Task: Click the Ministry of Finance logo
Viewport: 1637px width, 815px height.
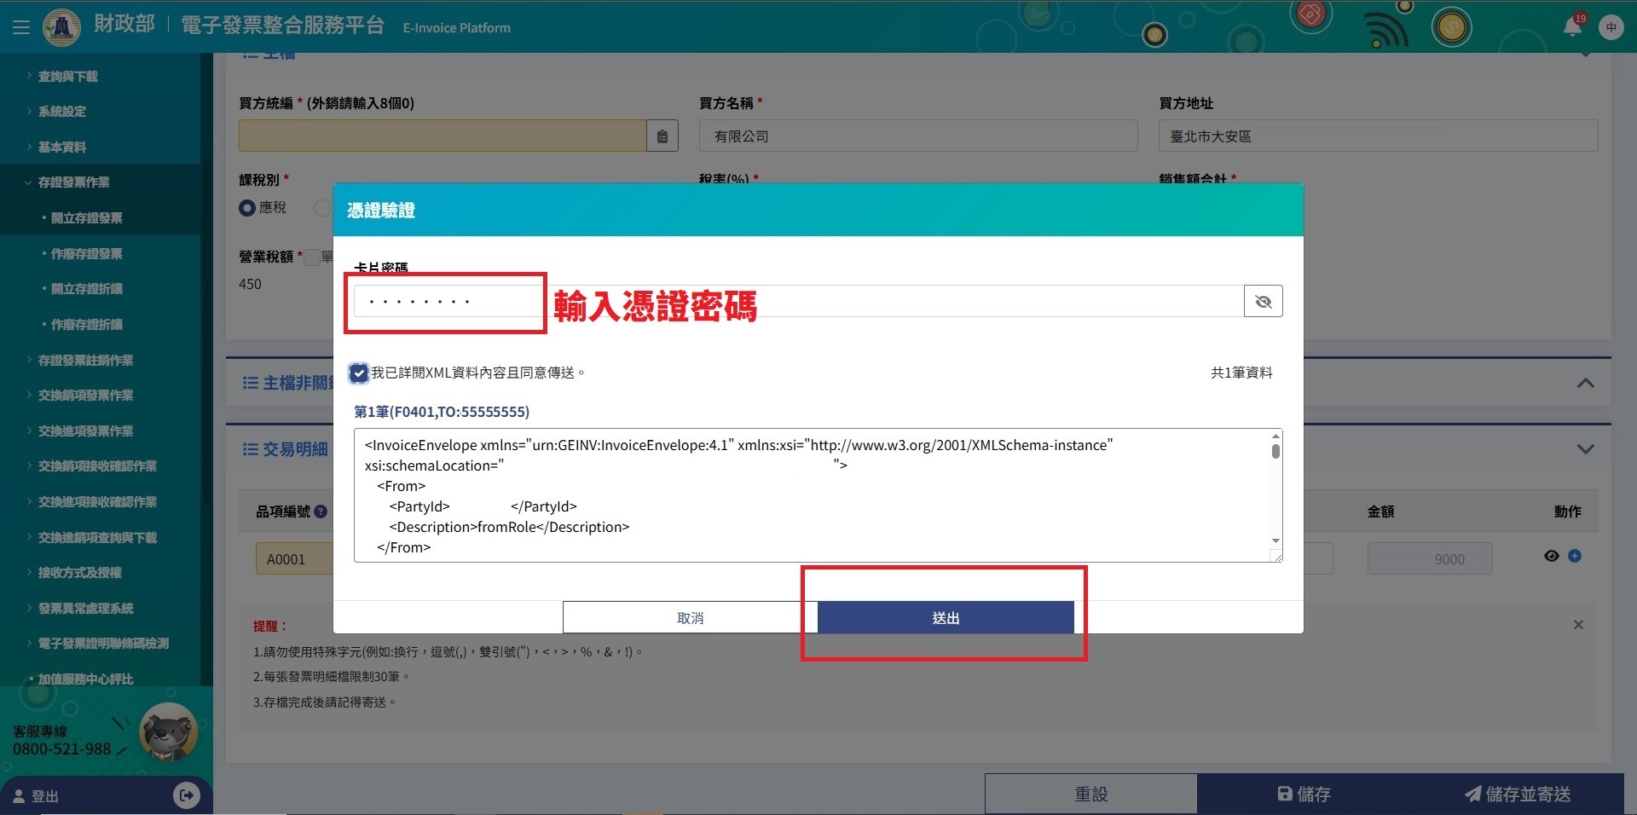Action: (x=61, y=27)
